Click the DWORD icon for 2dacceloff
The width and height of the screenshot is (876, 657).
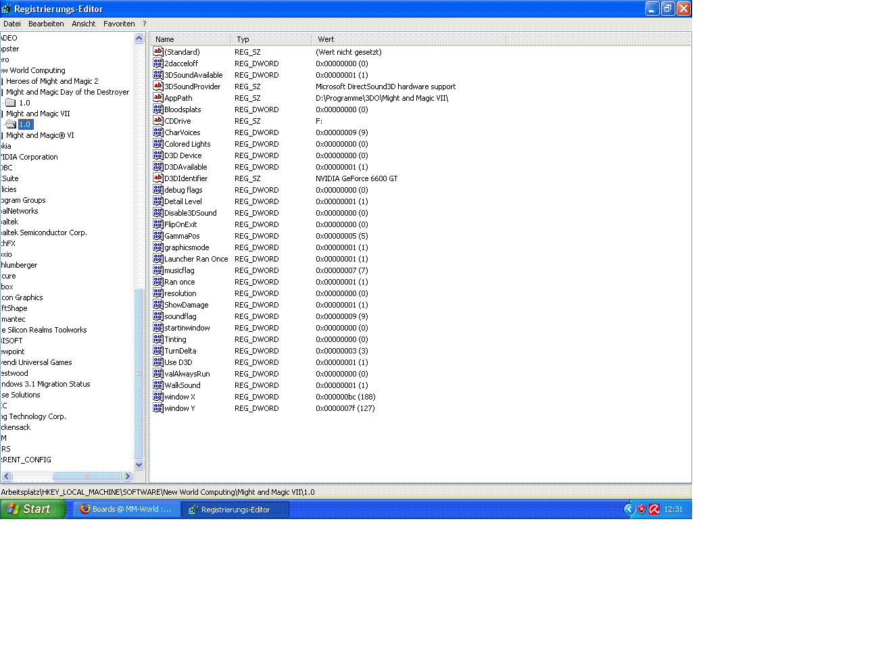coord(158,63)
